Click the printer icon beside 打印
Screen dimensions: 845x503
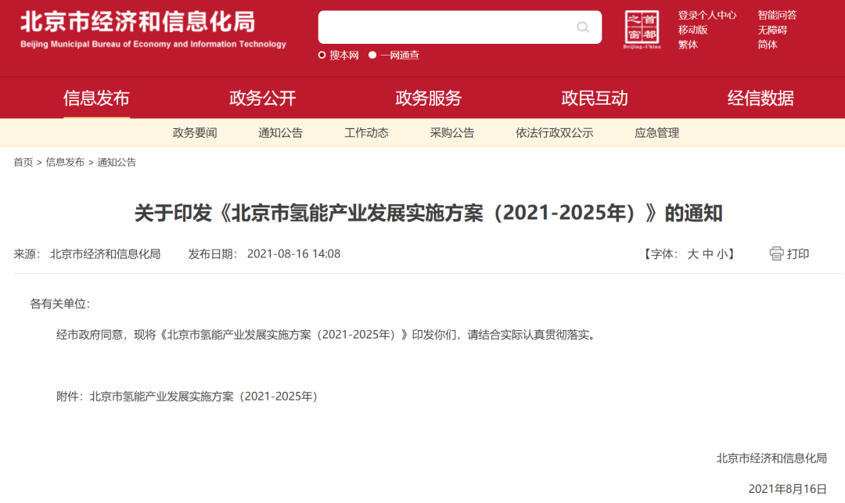point(776,253)
